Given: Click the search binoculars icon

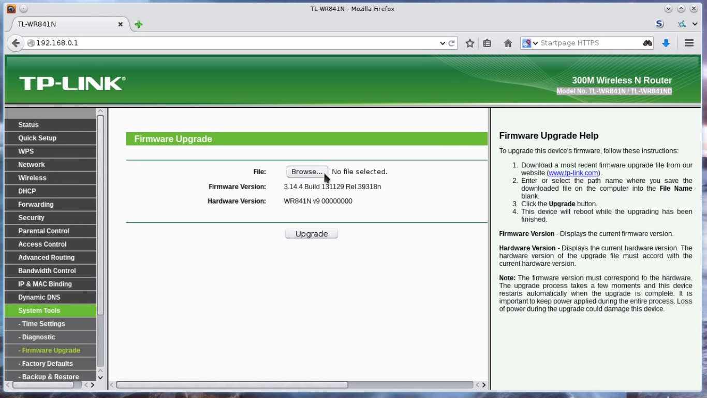Looking at the screenshot, I should pyautogui.click(x=647, y=43).
